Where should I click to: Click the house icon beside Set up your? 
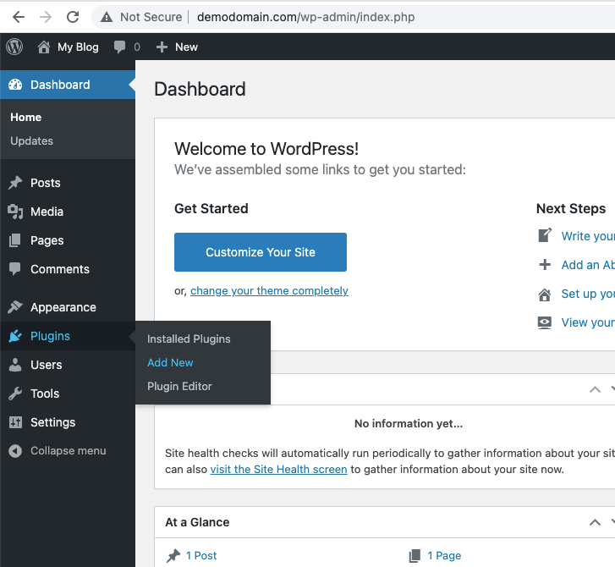pyautogui.click(x=545, y=294)
